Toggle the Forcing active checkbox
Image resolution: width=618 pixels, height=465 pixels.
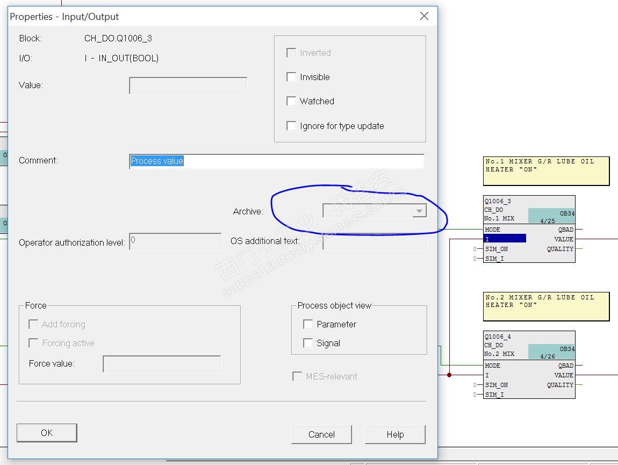click(33, 343)
